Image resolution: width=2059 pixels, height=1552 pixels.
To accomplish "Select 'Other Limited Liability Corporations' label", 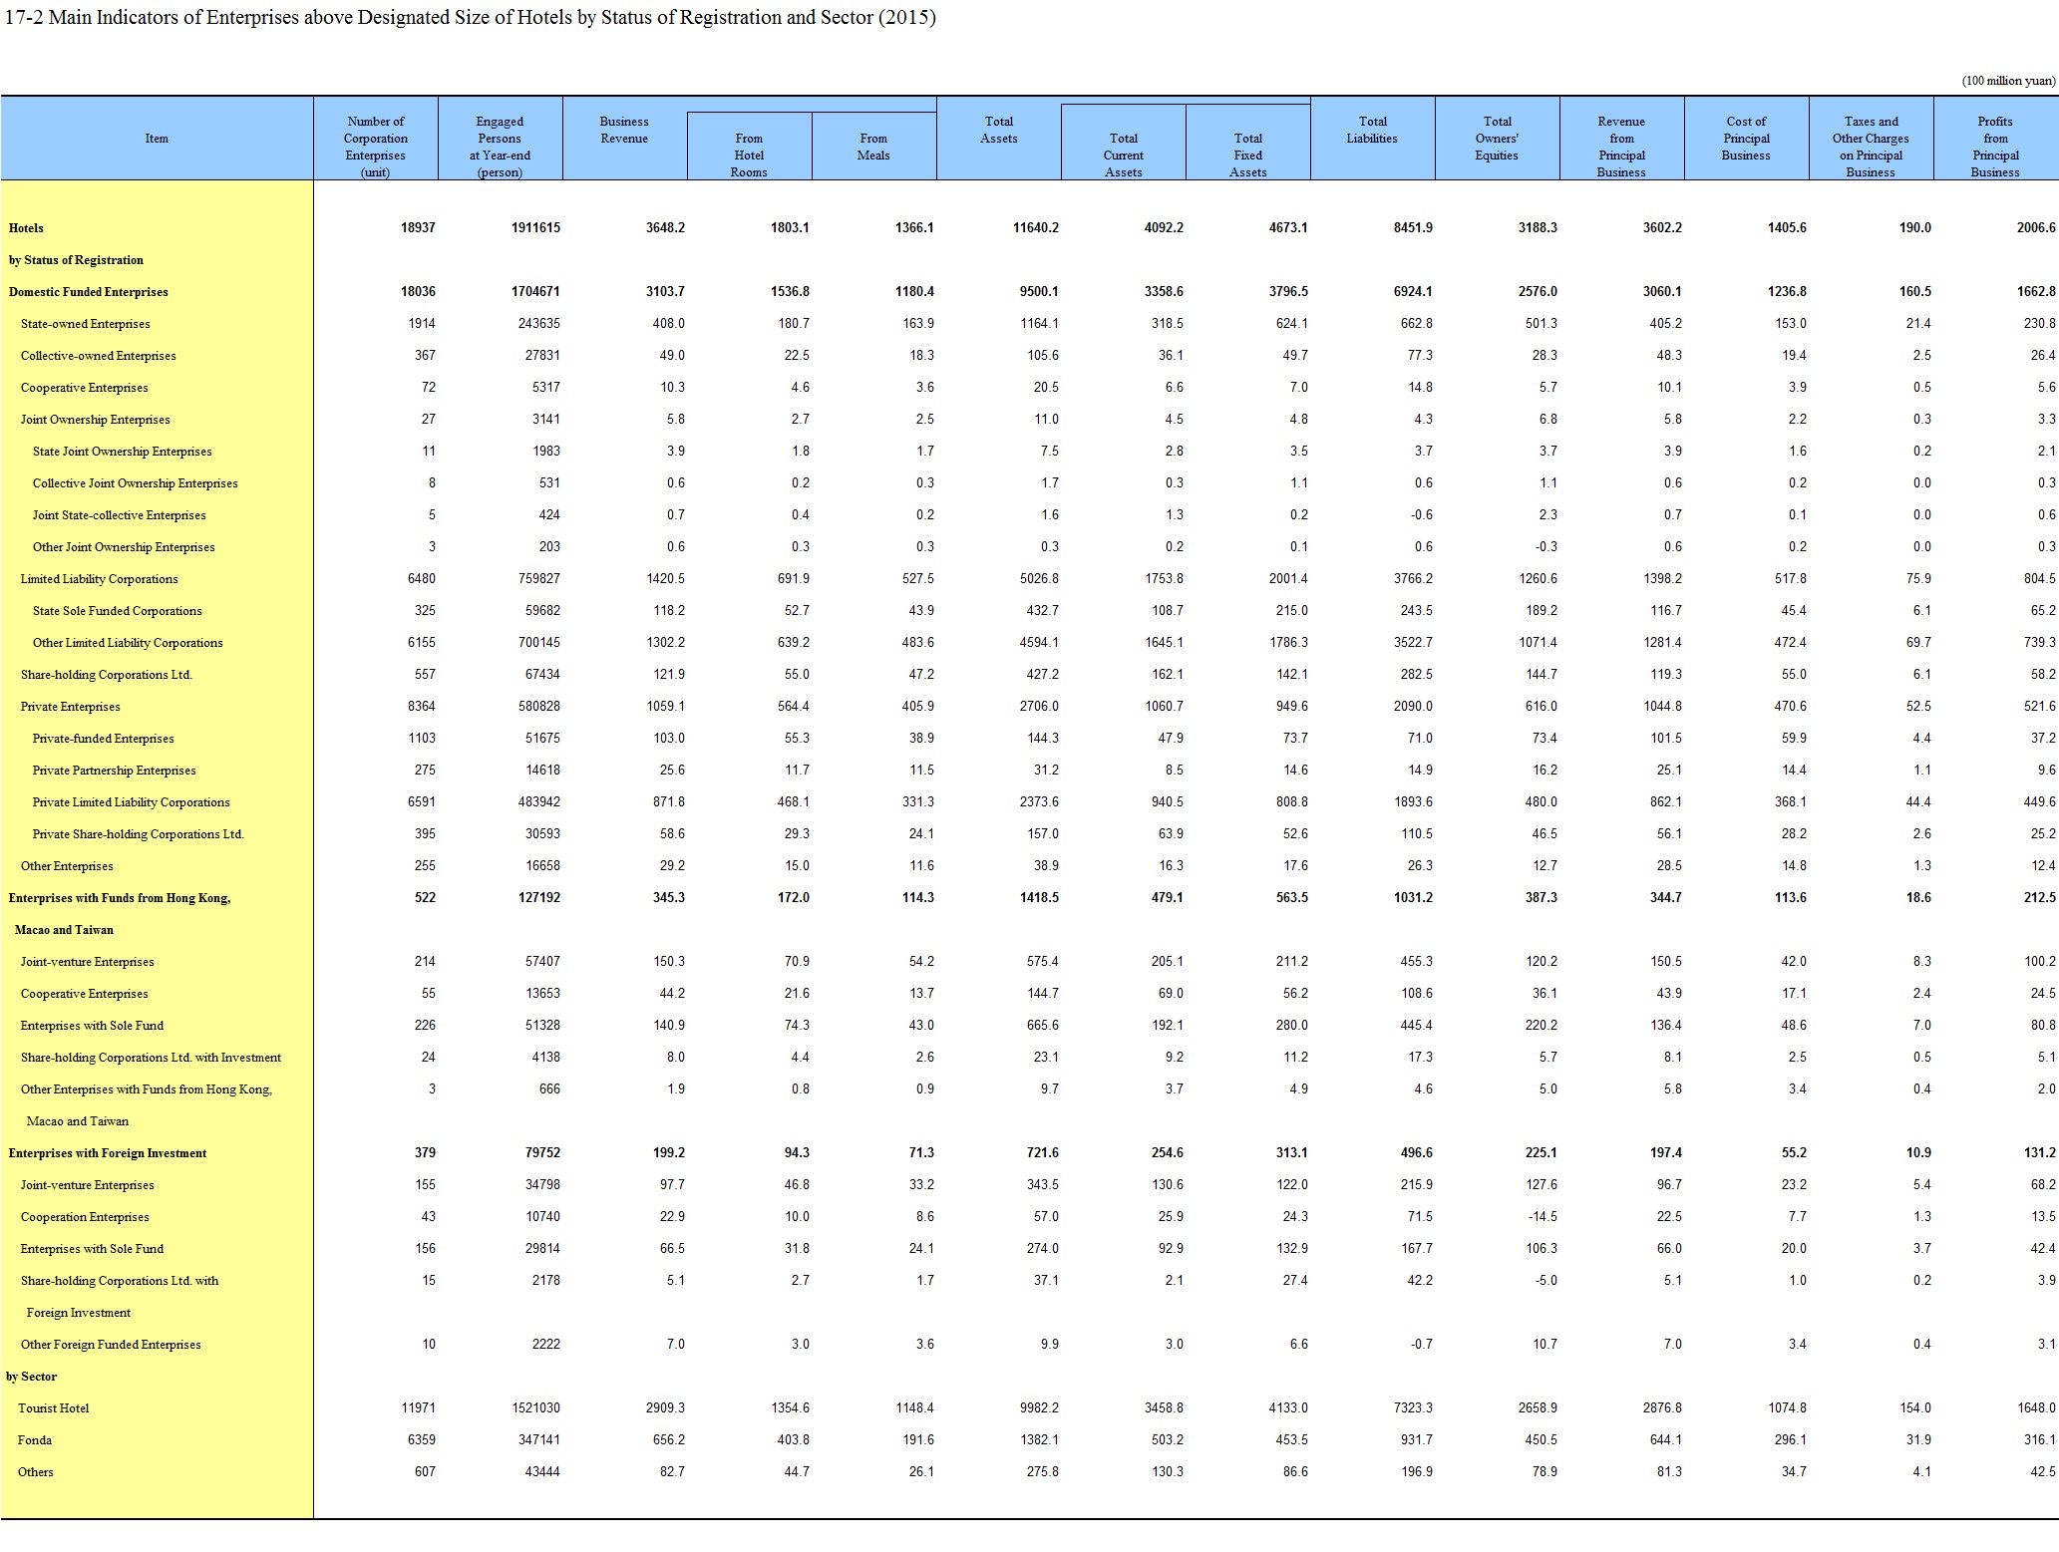I will click(128, 643).
